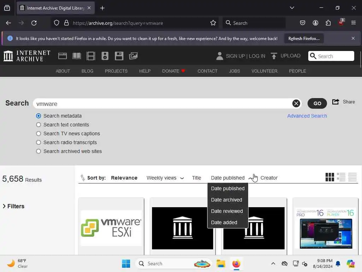The height and width of the screenshot is (272, 362).
Task: Dismiss the Firefox refresh notification bar
Action: click(353, 38)
